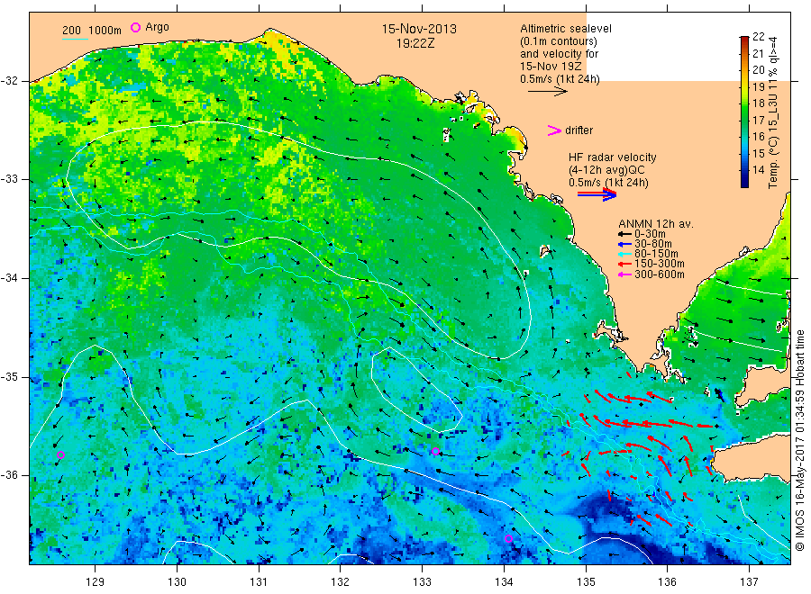
Task: Click the colorbar value '14'
Action: [758, 170]
